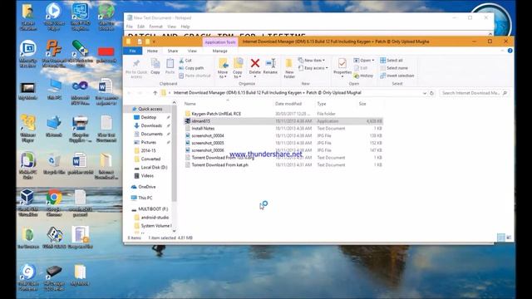The width and height of the screenshot is (532, 299).
Task: Open the Easy access dropdown
Action: [313, 68]
